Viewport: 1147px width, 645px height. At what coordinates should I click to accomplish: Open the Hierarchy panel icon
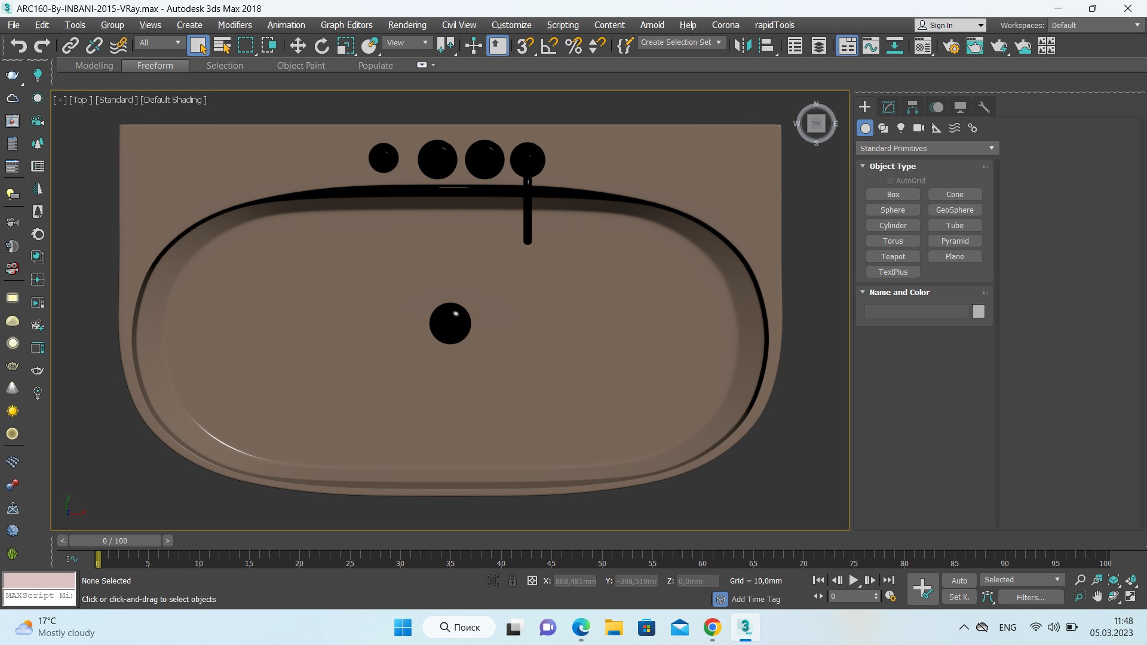912,107
